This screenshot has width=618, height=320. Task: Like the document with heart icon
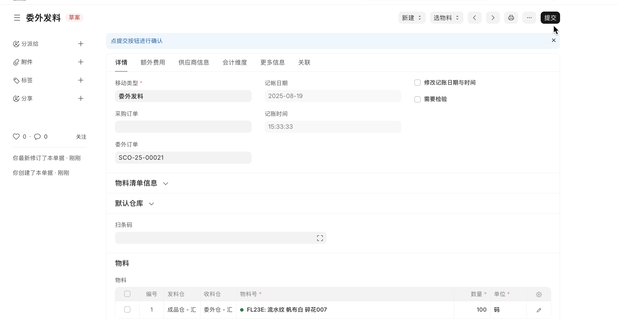point(16,137)
